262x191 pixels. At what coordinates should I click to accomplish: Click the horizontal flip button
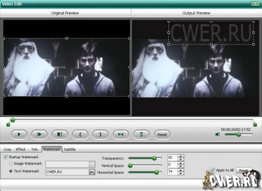121,134
